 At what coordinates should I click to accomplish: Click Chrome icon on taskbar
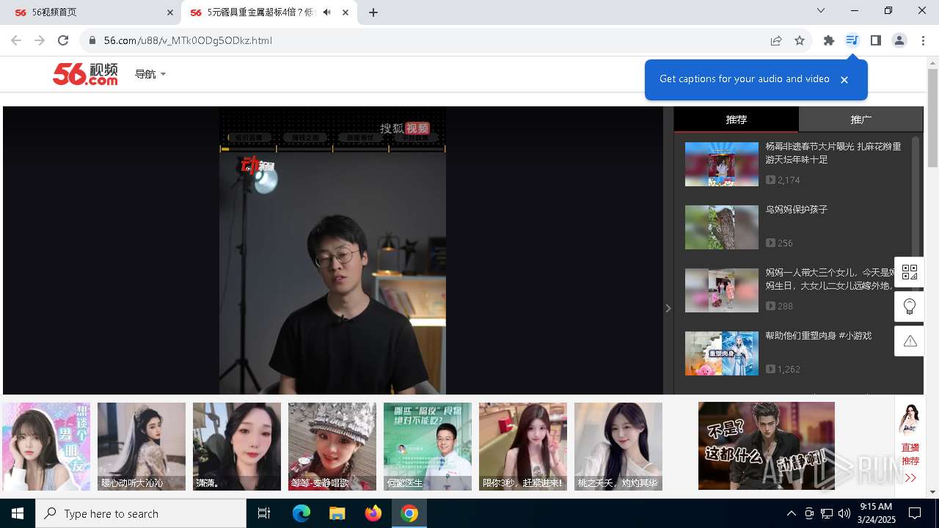[x=409, y=513]
